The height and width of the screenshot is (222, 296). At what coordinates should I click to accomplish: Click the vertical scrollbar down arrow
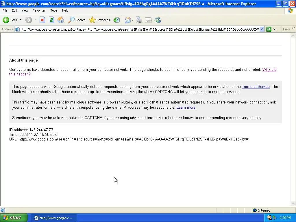[x=293, y=204]
